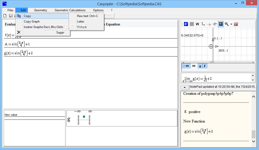Click the gray square graph toolbar button
Viewport: 259px width, 150px height.
(192, 24)
